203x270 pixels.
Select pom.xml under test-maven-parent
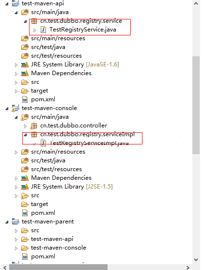click(43, 256)
